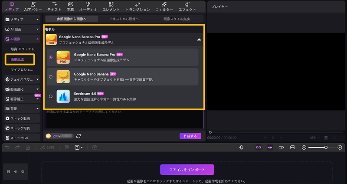The image size is (347, 184).
Task: Open the メディア tab in the top toolbar
Action: (12, 7)
